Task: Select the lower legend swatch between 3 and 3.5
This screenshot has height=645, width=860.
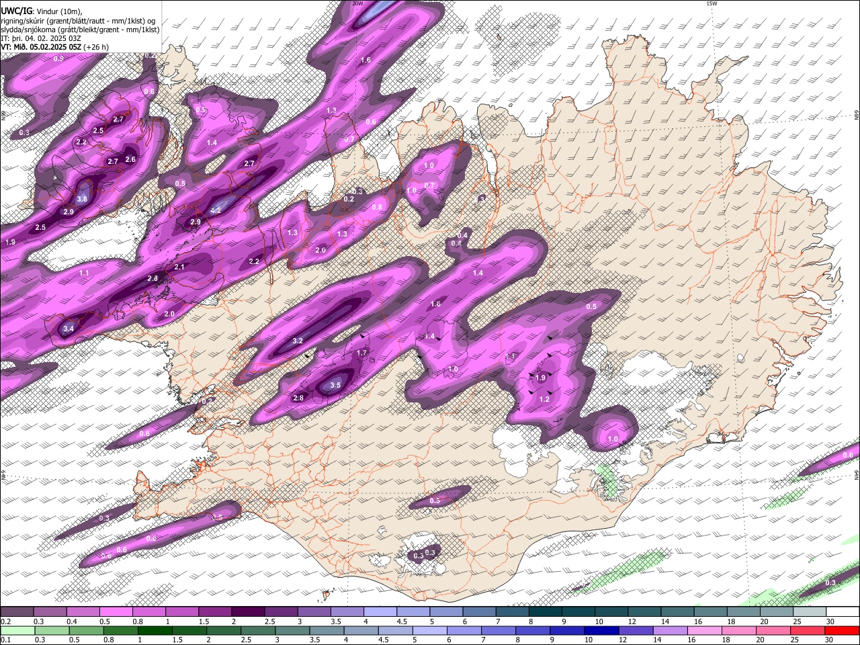Action: coord(292,630)
